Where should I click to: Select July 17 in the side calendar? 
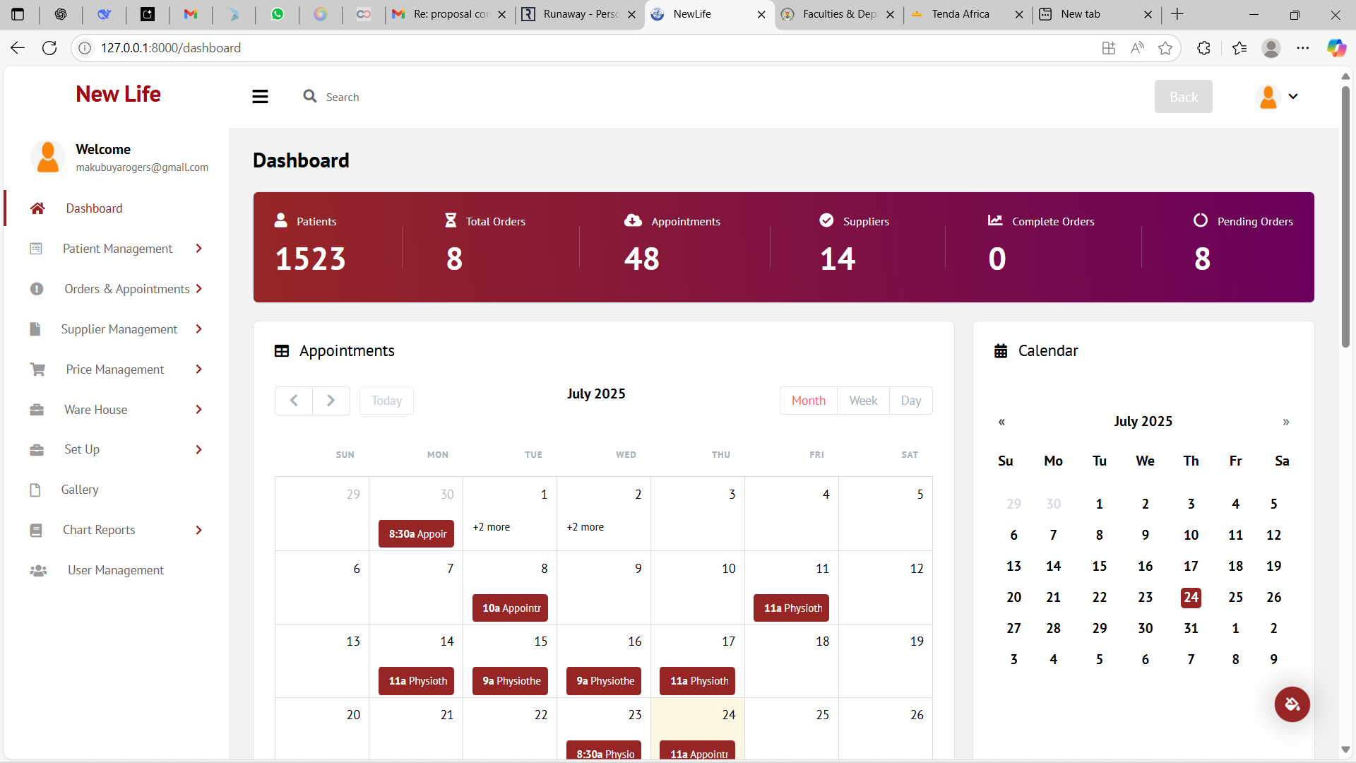tap(1191, 566)
